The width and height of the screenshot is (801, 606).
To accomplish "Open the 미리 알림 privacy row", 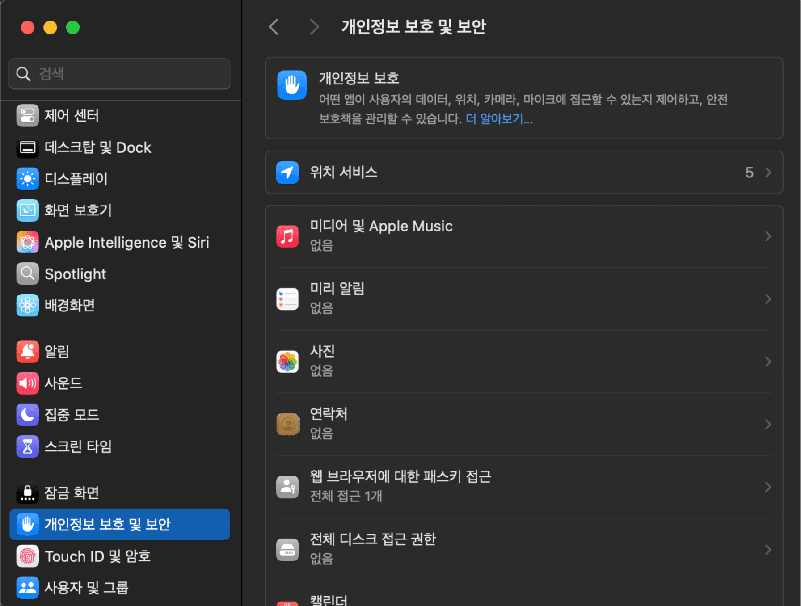I will tap(492, 299).
